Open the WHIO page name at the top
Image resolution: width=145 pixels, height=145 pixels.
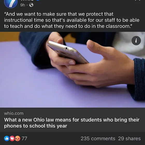pos(27,0)
